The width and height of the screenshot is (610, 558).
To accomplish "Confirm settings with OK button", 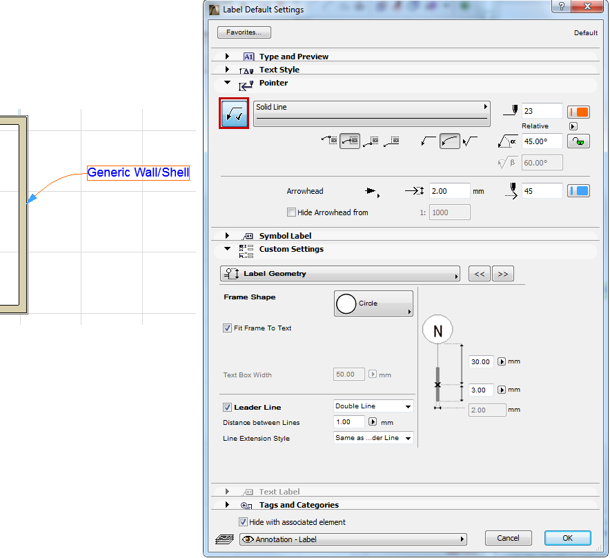I will coord(568,538).
